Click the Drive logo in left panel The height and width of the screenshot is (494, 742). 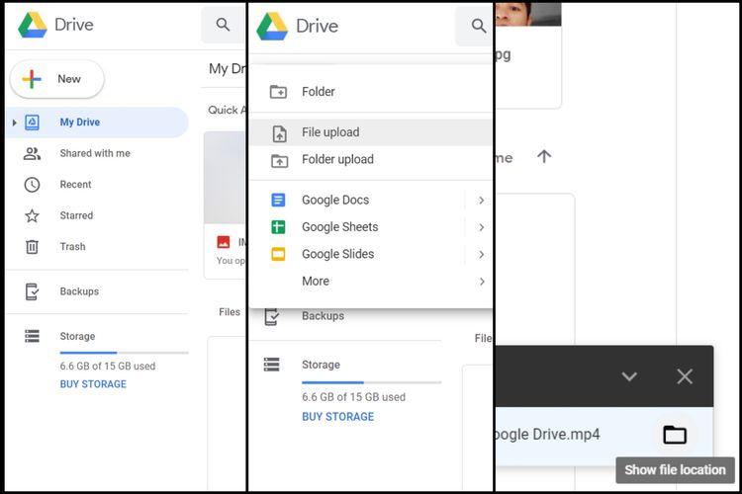coord(33,25)
